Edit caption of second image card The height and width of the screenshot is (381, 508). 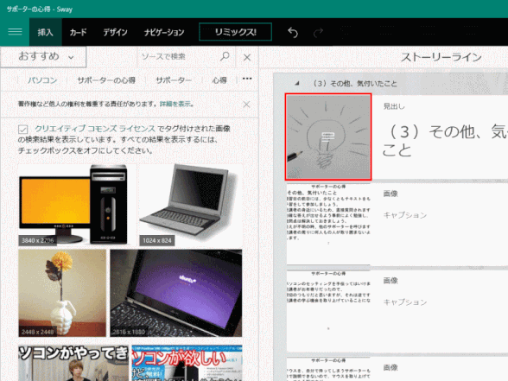click(x=405, y=302)
